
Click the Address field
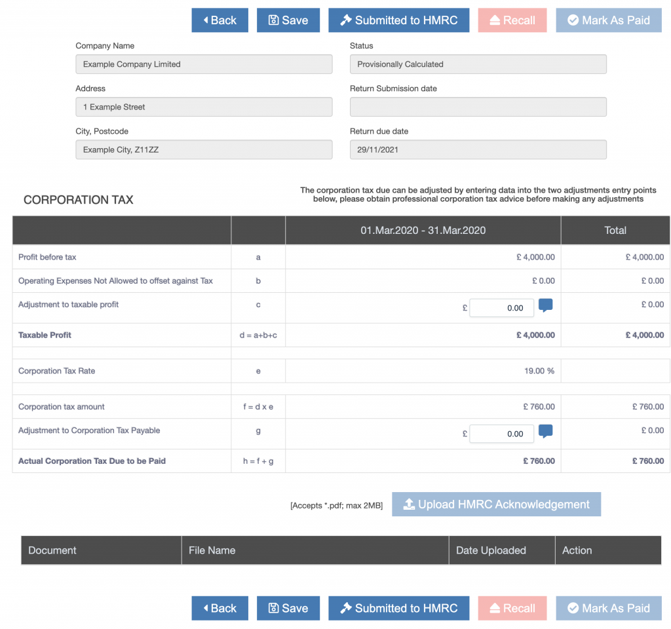click(204, 107)
